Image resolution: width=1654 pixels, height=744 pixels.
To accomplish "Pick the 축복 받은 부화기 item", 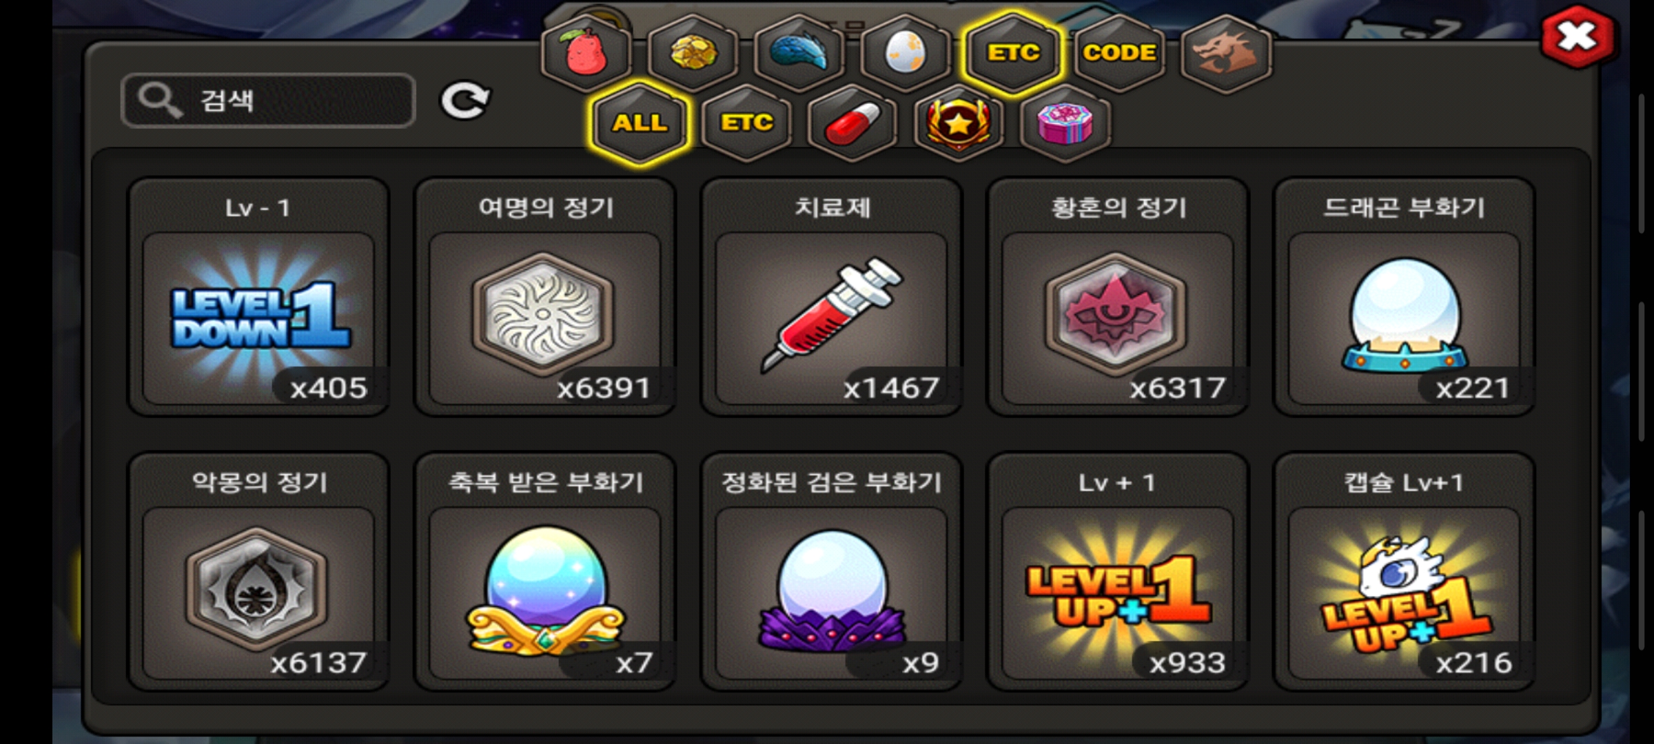I will tap(545, 572).
